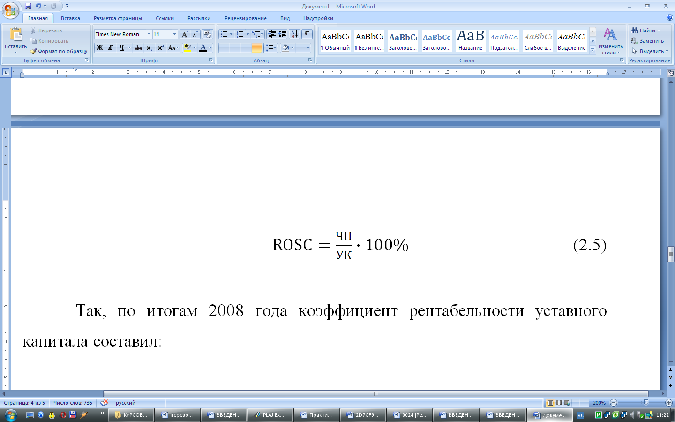Click spell check status icon

coord(105,403)
